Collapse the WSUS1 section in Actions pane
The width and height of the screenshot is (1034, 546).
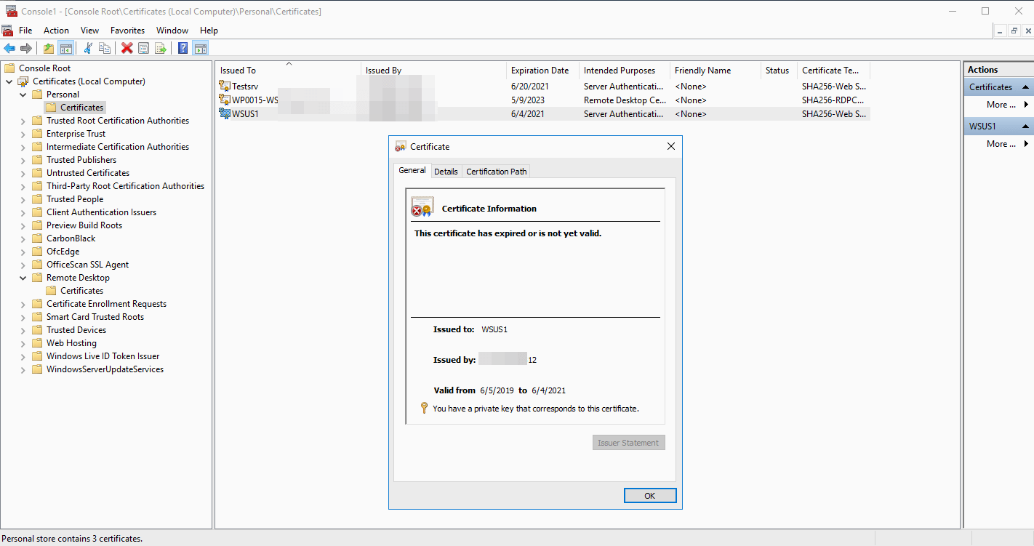click(x=1025, y=127)
